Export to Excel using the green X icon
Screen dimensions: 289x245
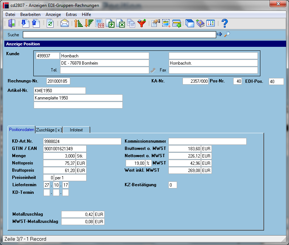coord(121,24)
